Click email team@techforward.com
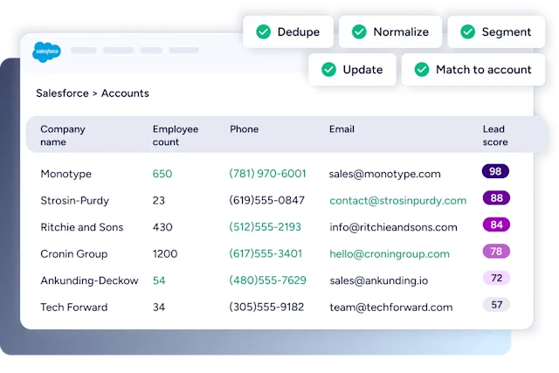559x373 pixels. pyautogui.click(x=391, y=307)
